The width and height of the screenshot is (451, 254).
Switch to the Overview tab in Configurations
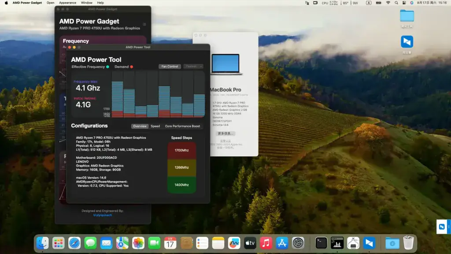coord(140,126)
